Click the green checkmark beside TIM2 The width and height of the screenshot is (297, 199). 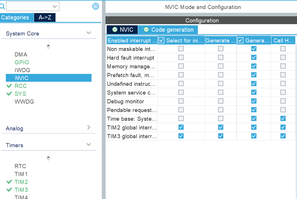coord(9,182)
